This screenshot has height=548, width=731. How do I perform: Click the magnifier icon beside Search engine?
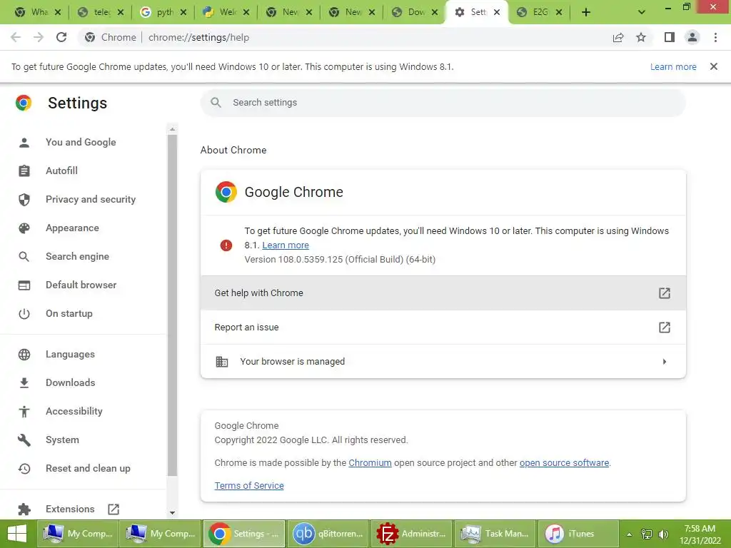pos(24,257)
